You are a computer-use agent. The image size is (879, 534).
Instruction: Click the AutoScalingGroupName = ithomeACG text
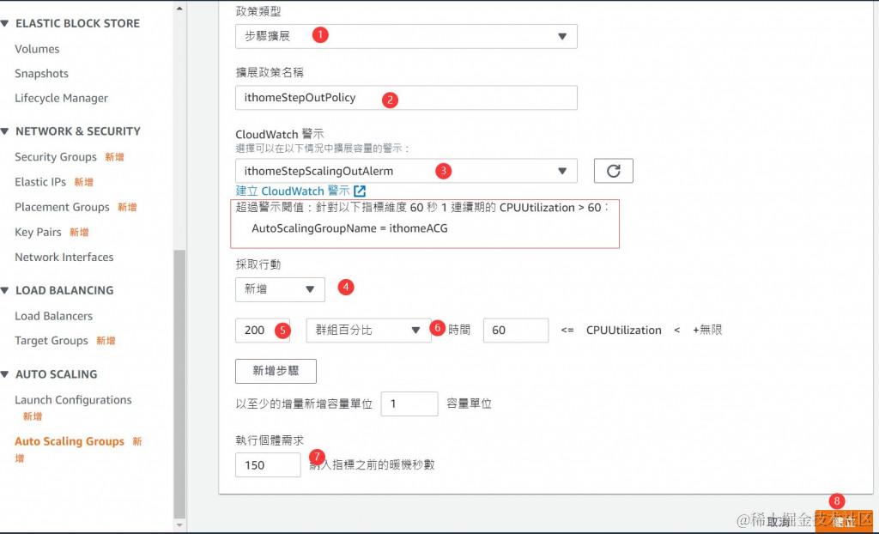(350, 228)
